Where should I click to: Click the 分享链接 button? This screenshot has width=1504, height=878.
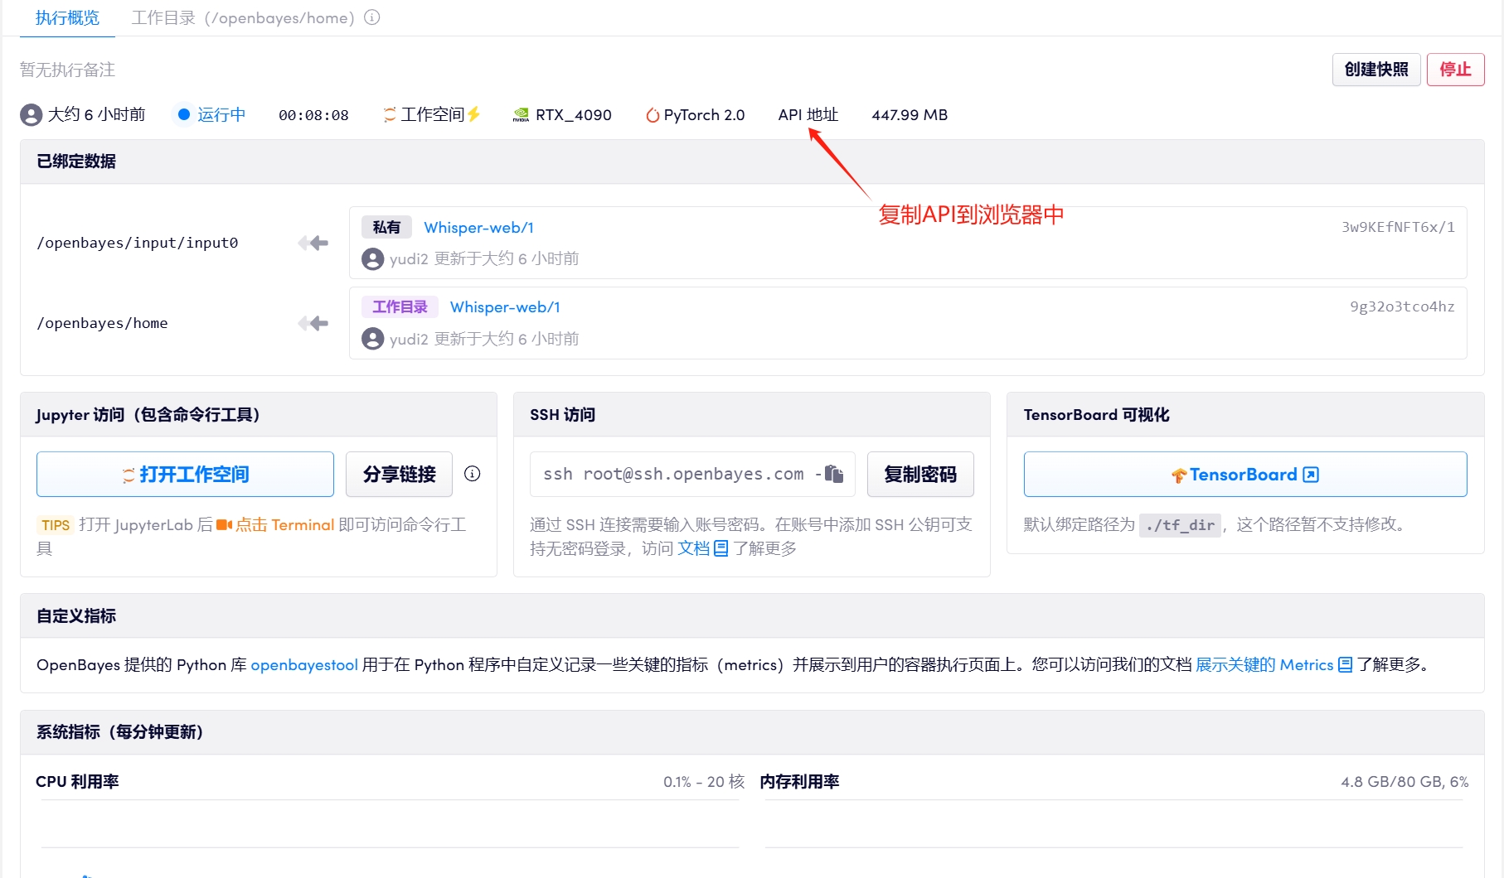(x=399, y=474)
